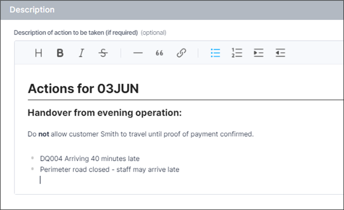Click the "Perimeter road closed" bullet item
The width and height of the screenshot is (344, 210).
[109, 170]
